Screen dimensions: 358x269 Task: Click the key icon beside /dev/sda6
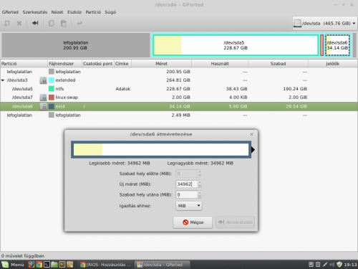[x=43, y=106]
